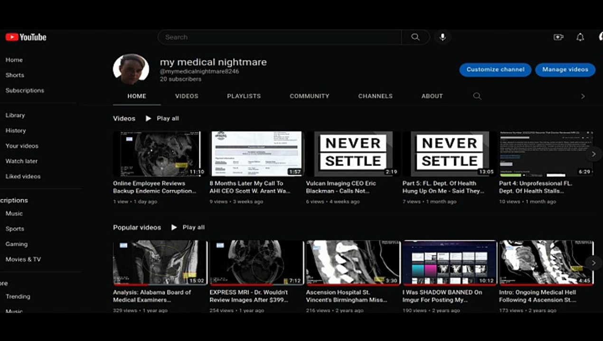Click title 'Online Employee Reviews Backup Endemic Corruption'
The width and height of the screenshot is (603, 341).
pyautogui.click(x=155, y=187)
